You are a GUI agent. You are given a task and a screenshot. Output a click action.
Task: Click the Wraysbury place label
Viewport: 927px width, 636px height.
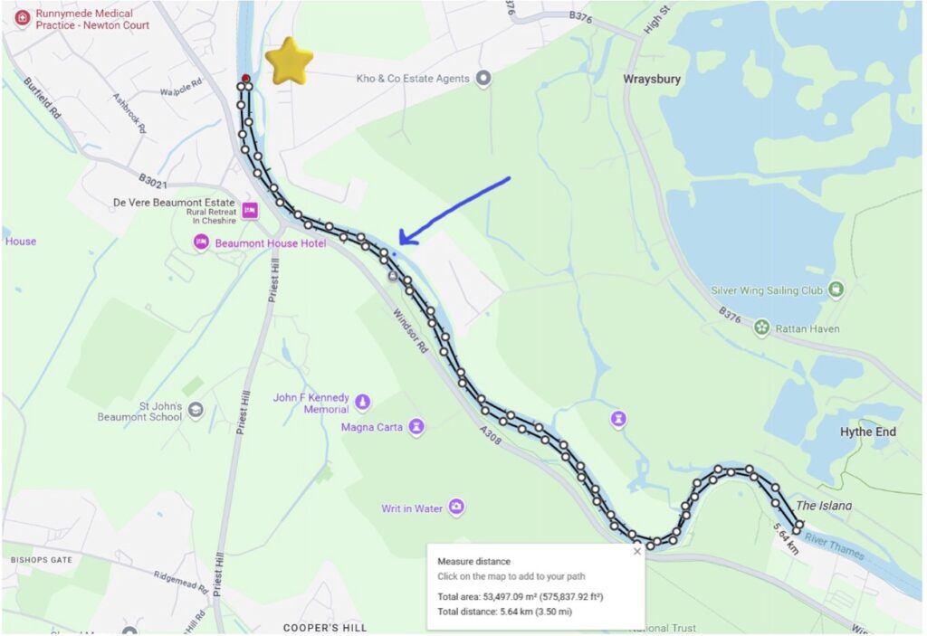(652, 79)
